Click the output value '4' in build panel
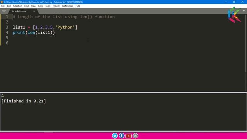 coord(2,96)
